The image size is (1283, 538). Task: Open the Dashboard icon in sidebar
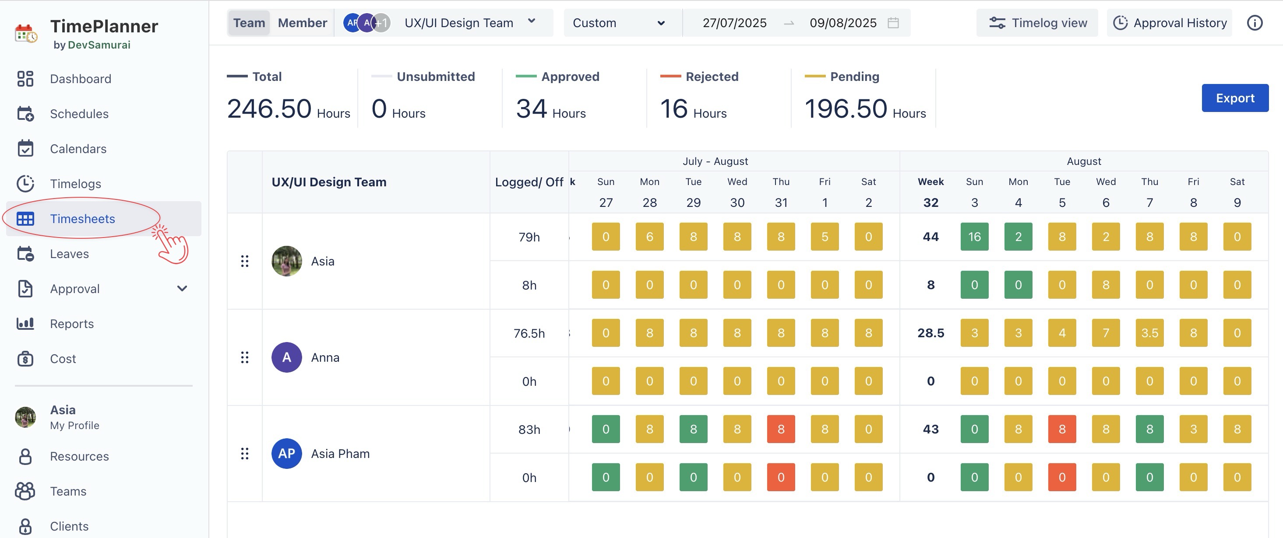pyautogui.click(x=25, y=79)
